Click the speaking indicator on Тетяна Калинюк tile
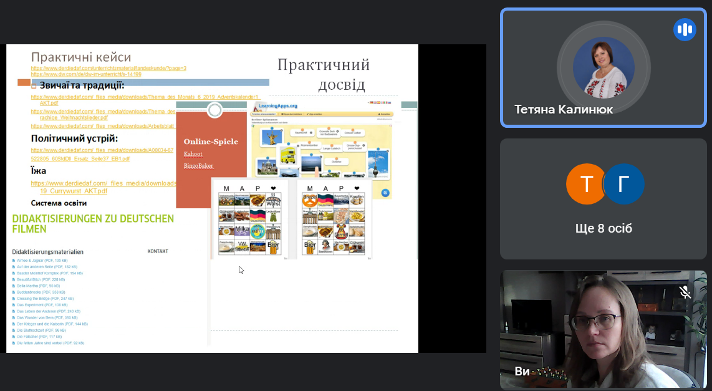712x391 pixels. point(684,29)
